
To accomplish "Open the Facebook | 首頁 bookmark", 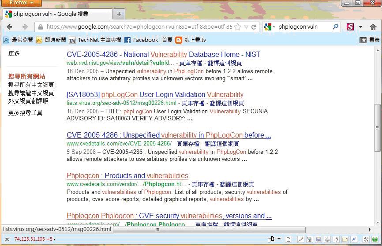I will (x=148, y=40).
